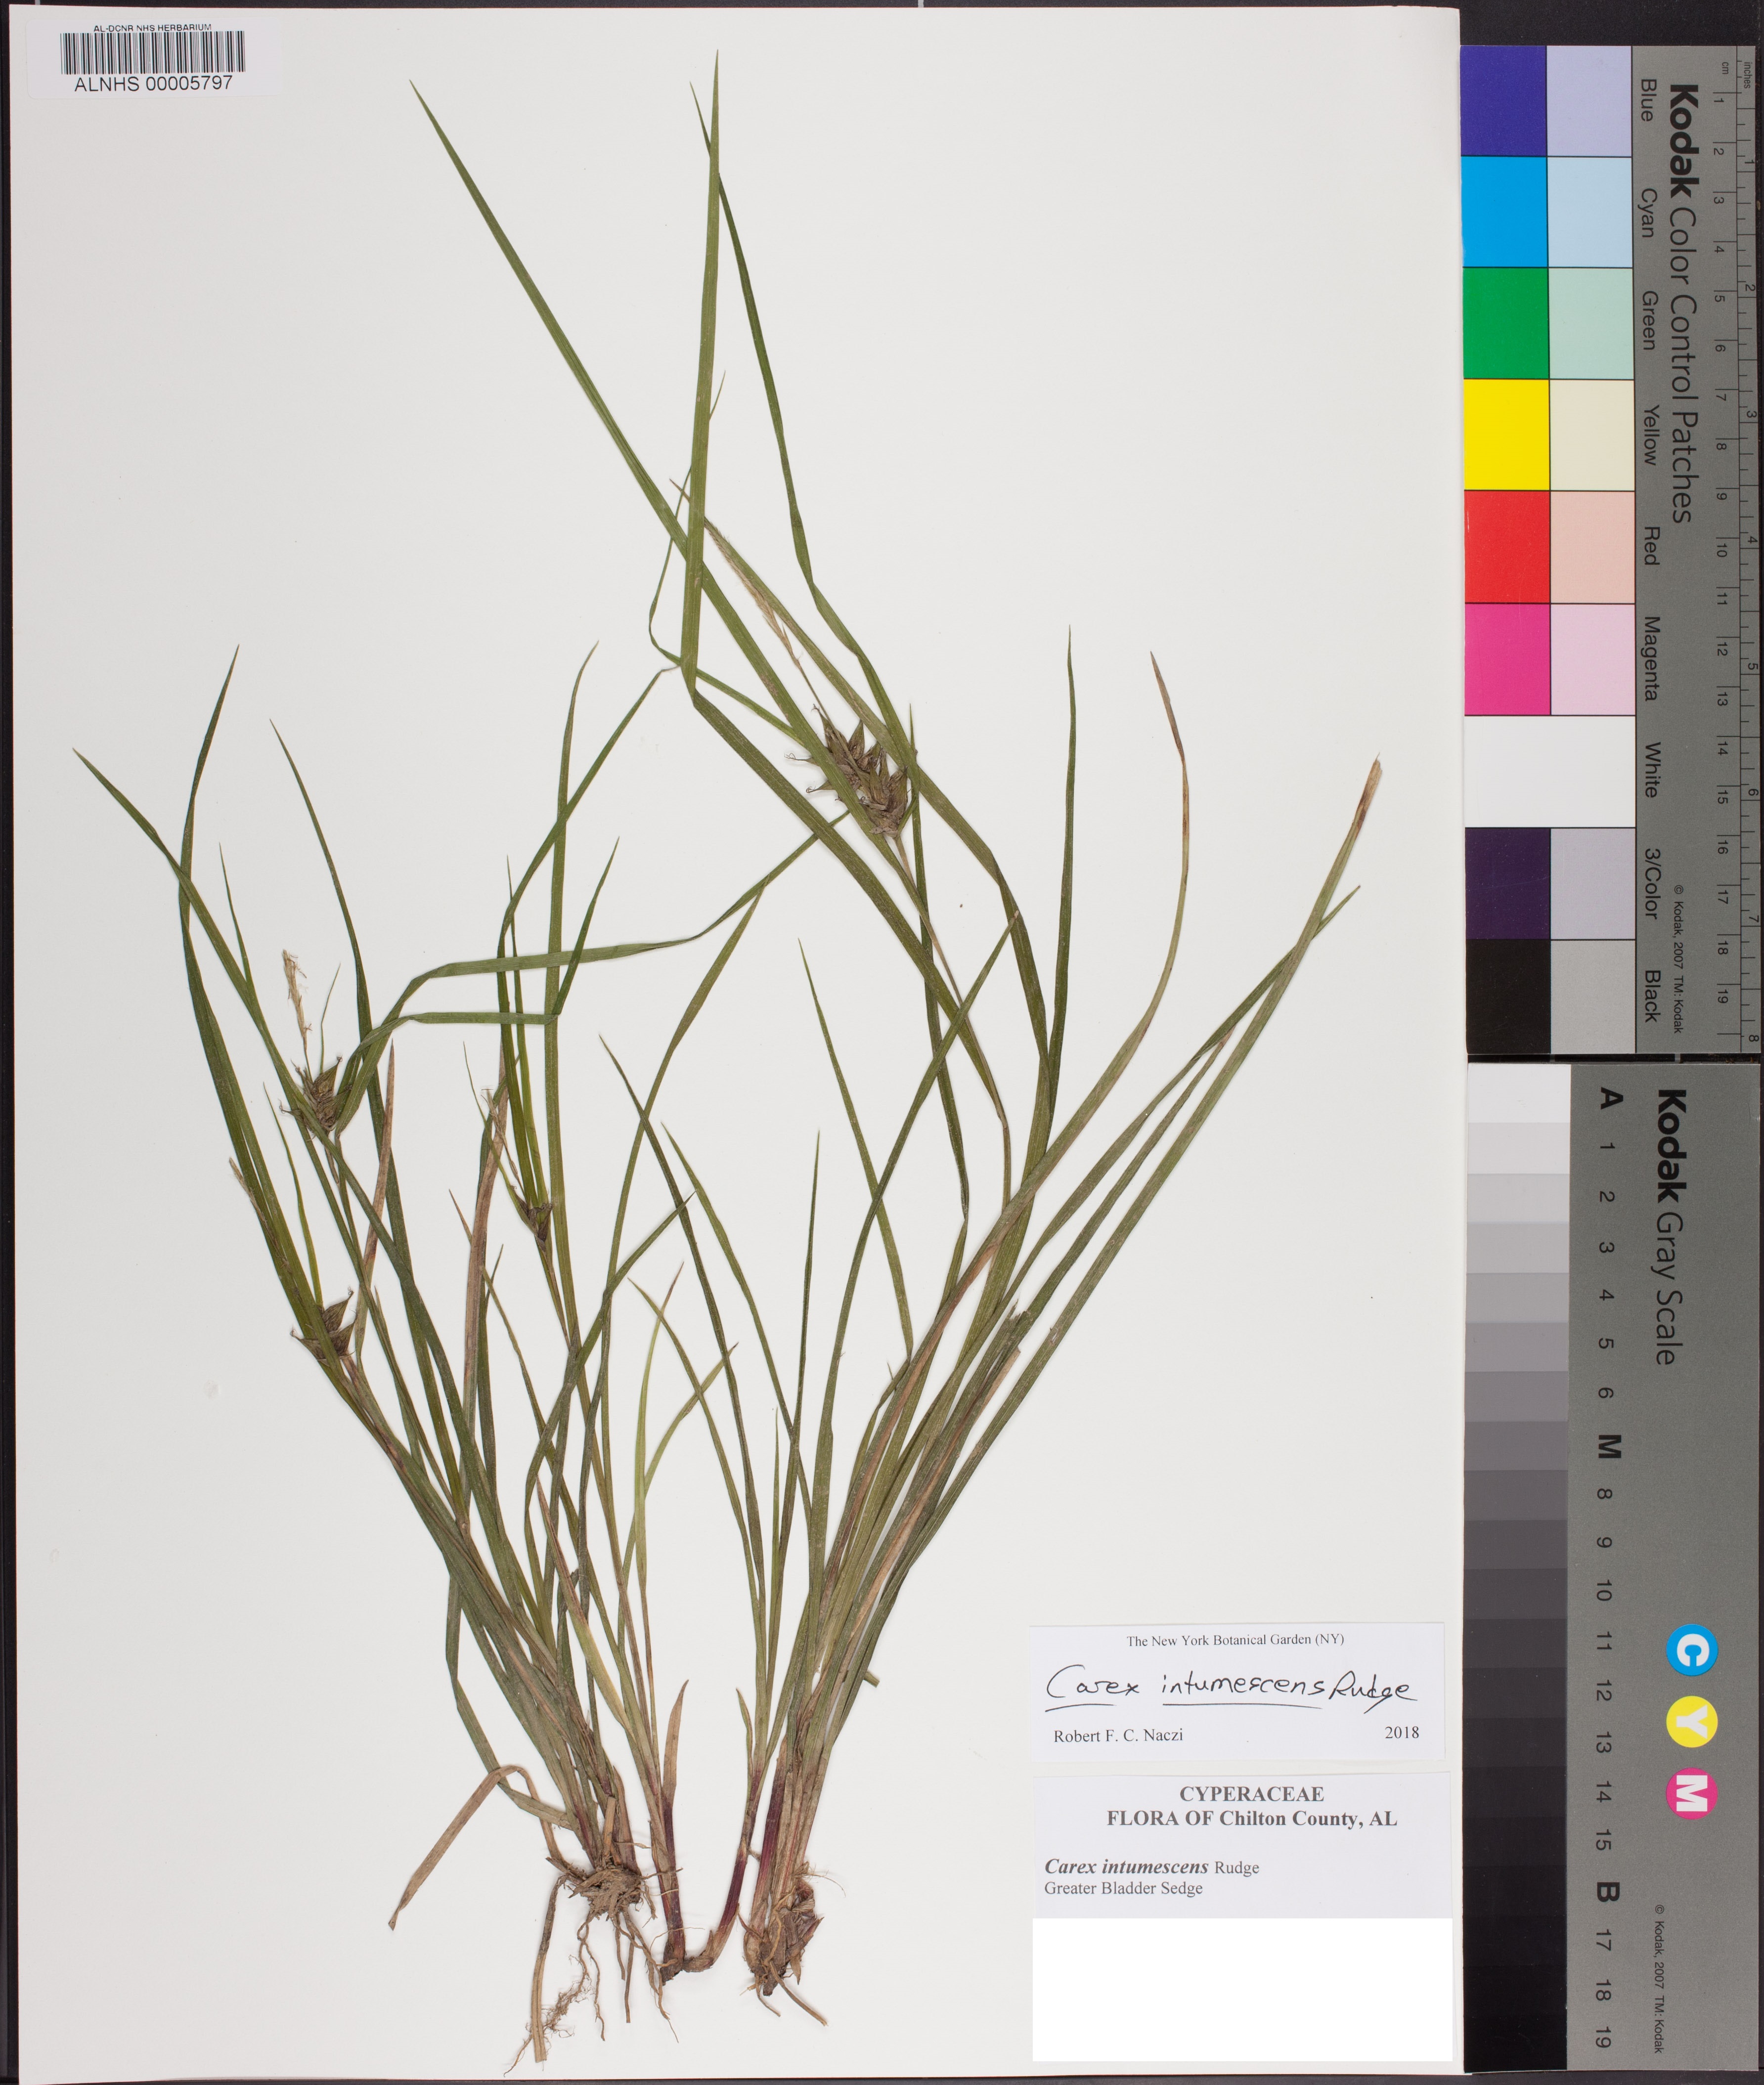This screenshot has height=2085, width=1764.
Task: Click the yellow Y circle
Action: point(1692,1721)
